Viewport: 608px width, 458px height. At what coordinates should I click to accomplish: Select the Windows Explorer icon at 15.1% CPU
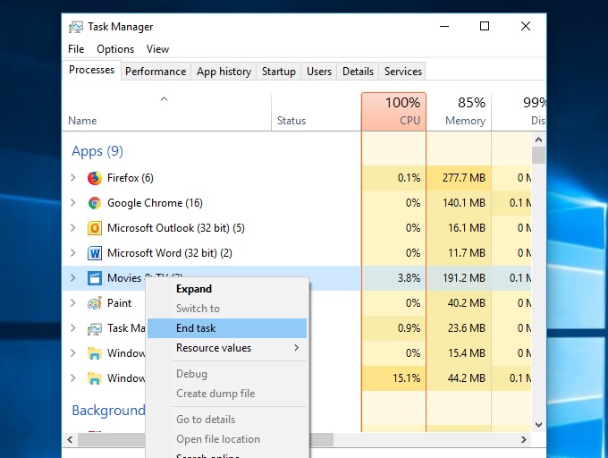click(x=95, y=378)
